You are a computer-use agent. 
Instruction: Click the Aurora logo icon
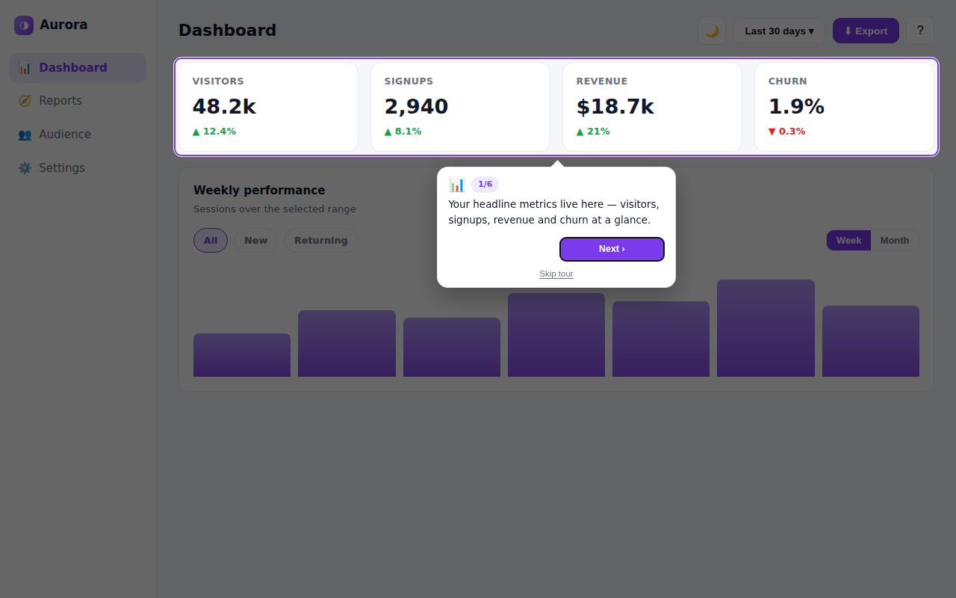(24, 25)
